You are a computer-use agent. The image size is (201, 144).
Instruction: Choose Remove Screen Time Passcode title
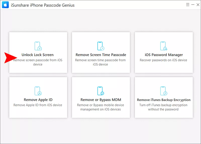click(101, 55)
